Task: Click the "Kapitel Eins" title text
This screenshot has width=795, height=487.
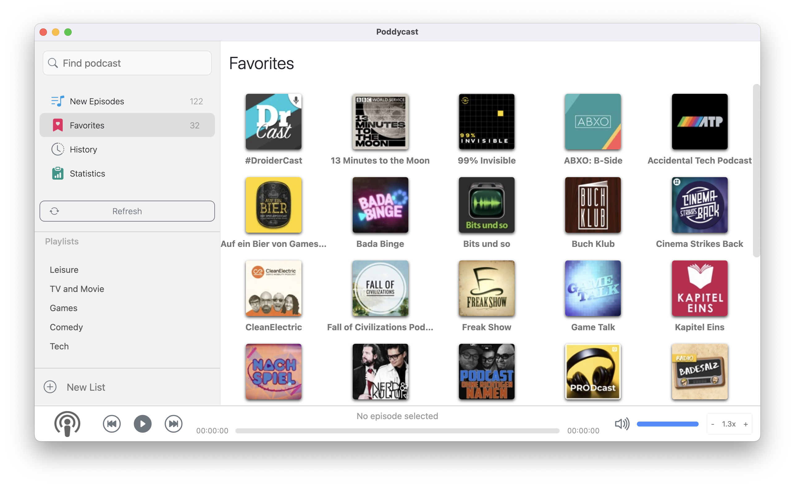Action: [700, 327]
